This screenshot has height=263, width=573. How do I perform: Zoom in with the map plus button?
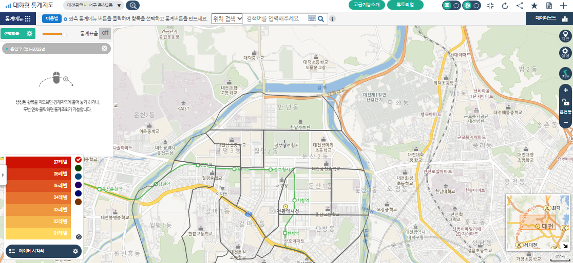point(565,91)
